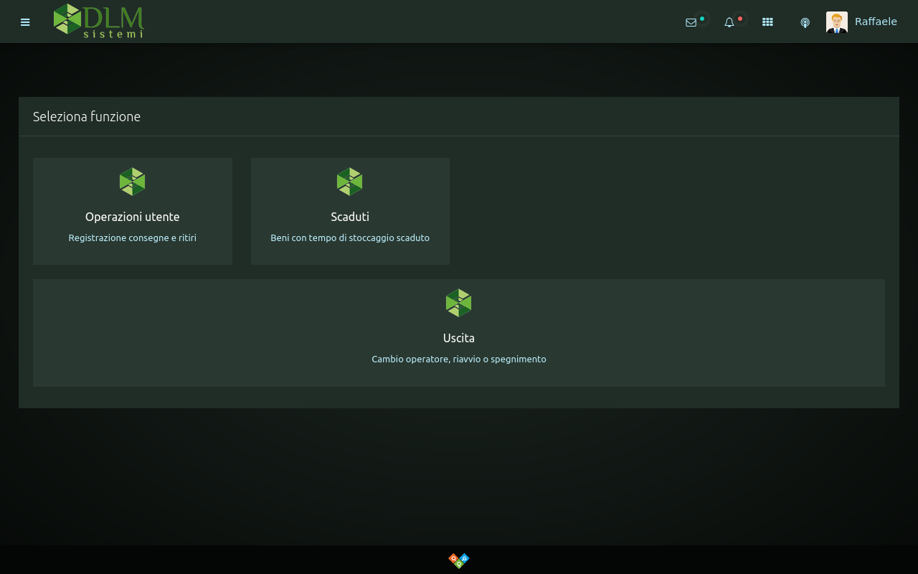This screenshot has height=574, width=918.
Task: Click the broadcast signal icon in header
Action: [805, 22]
